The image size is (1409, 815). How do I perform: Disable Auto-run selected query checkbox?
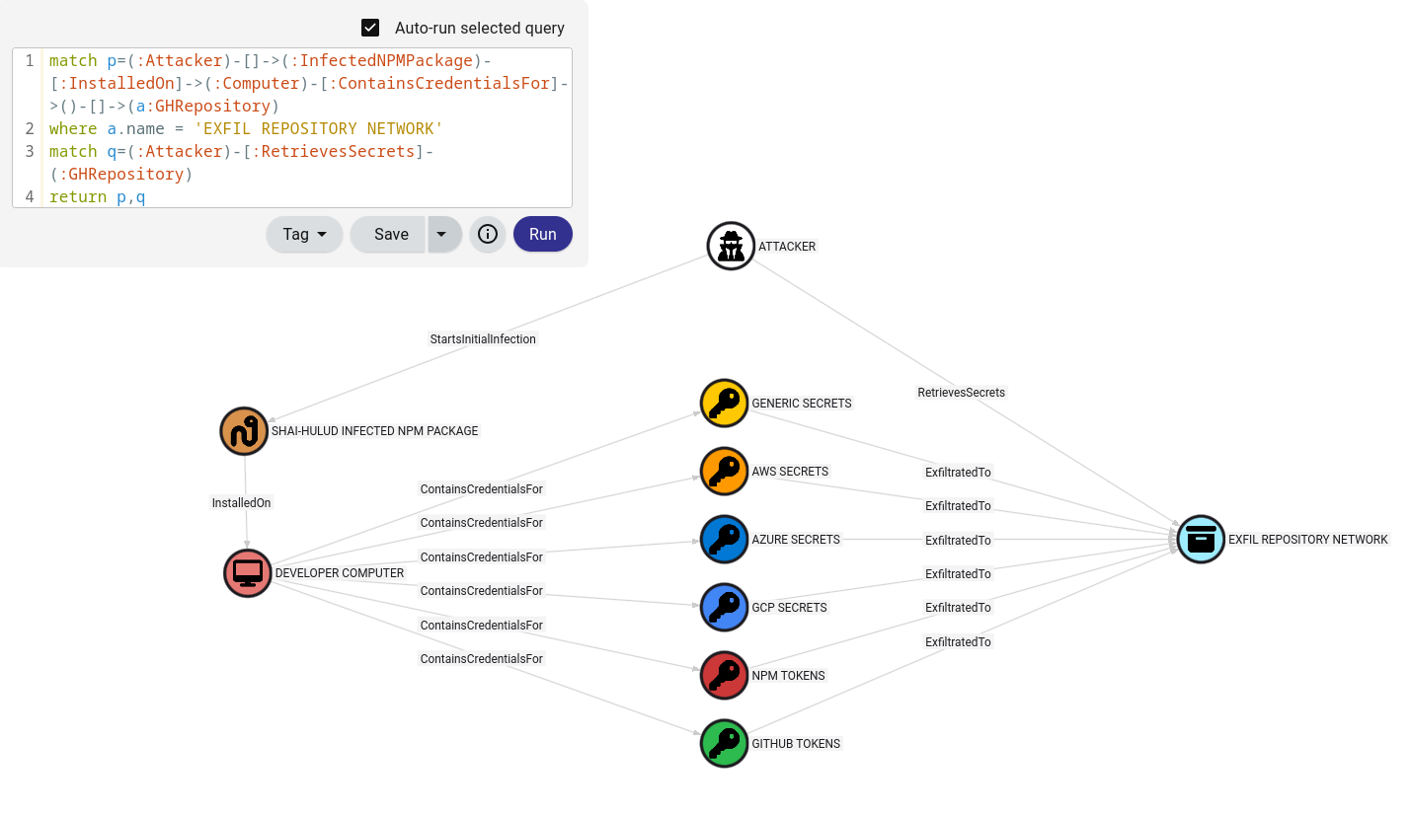[x=370, y=28]
